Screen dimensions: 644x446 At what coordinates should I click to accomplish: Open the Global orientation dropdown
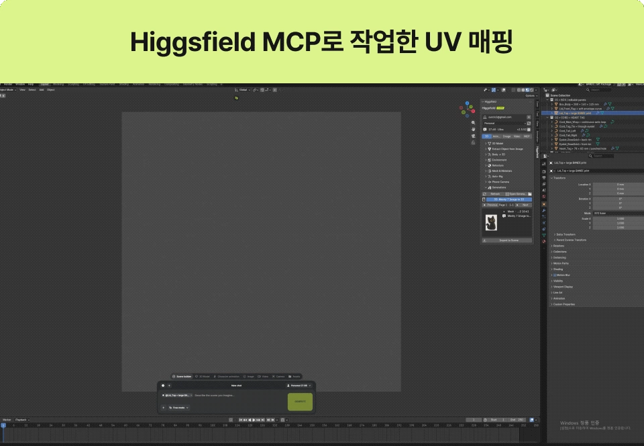[x=243, y=90]
